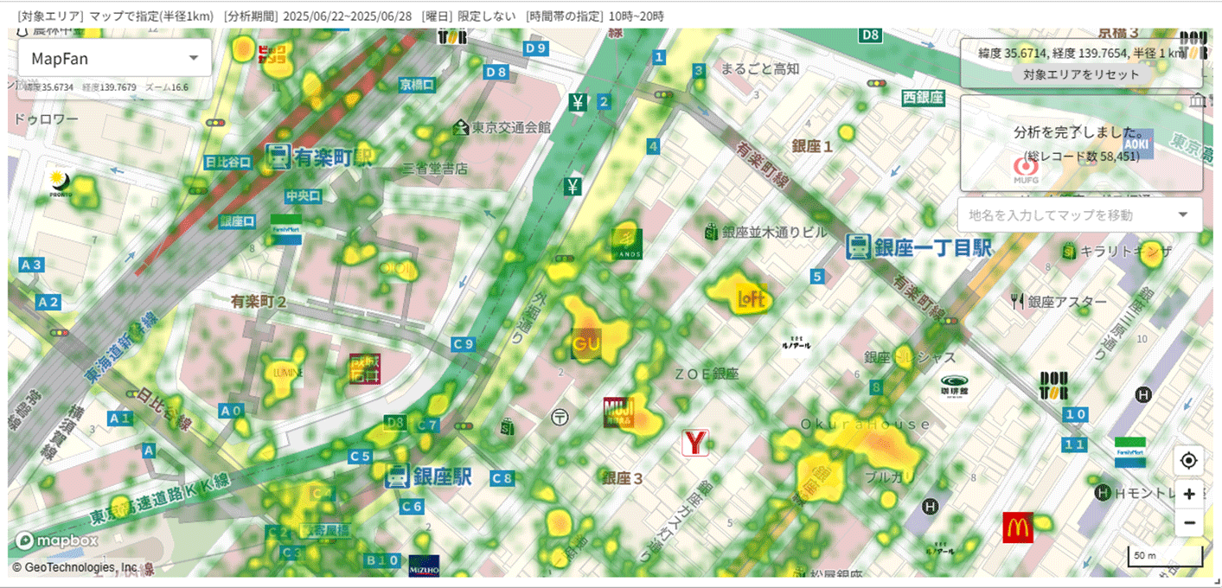Click the green Hands store logo
1222x588 pixels.
(626, 244)
